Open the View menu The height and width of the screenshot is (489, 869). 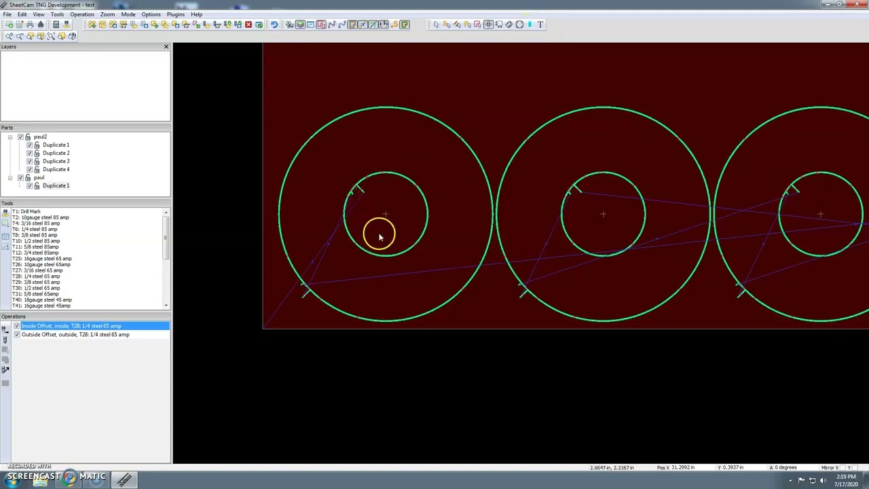coord(39,14)
